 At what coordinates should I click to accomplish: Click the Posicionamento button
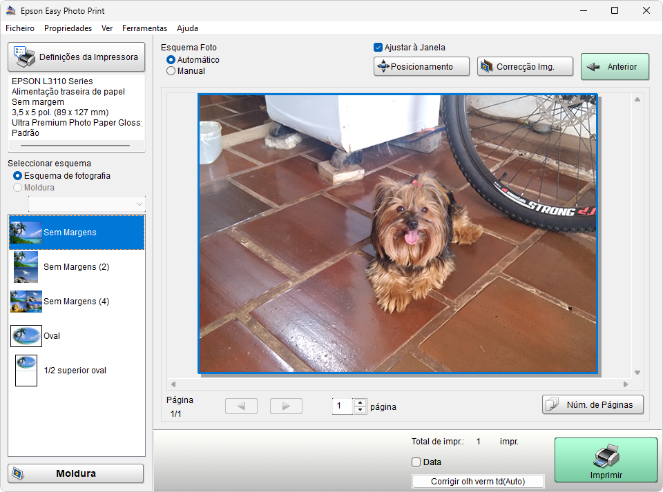[421, 67]
